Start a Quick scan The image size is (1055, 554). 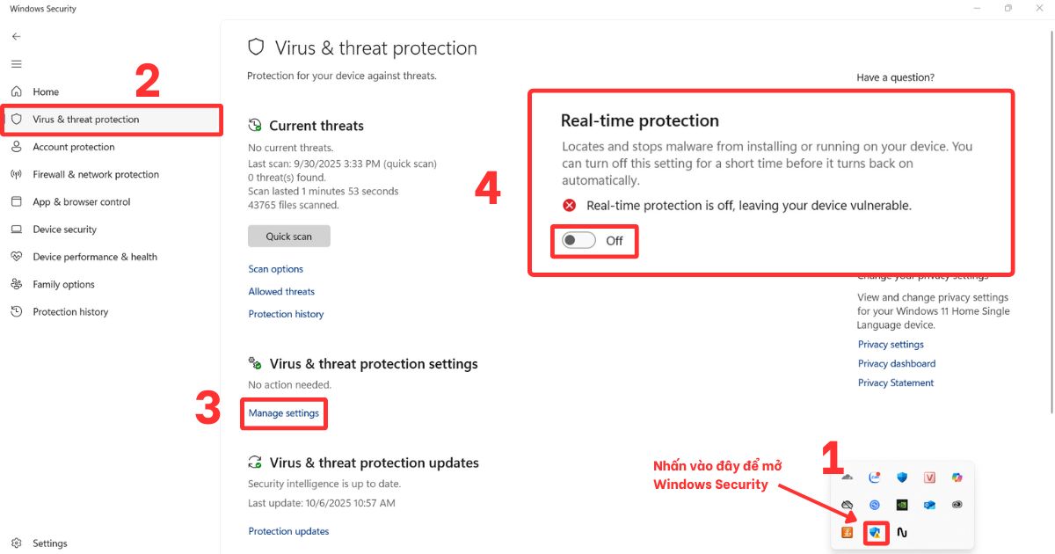pyautogui.click(x=289, y=236)
